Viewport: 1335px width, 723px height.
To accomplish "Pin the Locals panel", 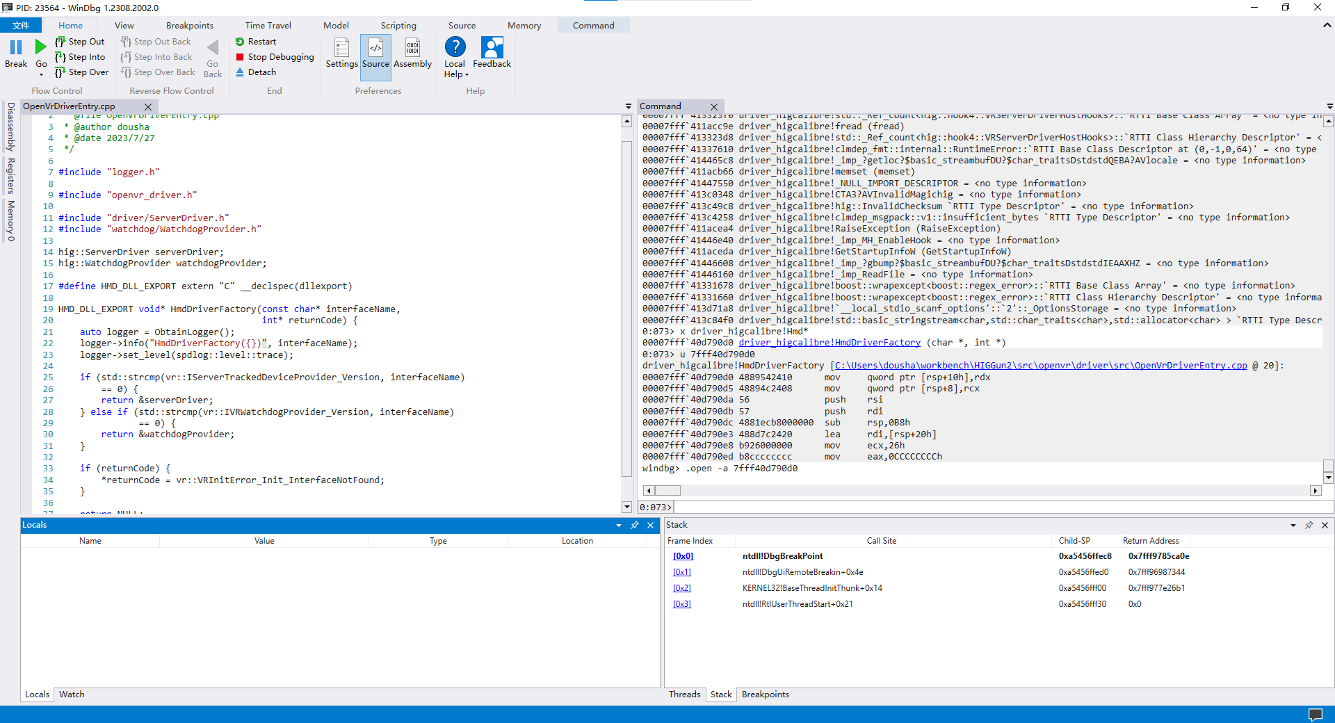I will [x=635, y=526].
